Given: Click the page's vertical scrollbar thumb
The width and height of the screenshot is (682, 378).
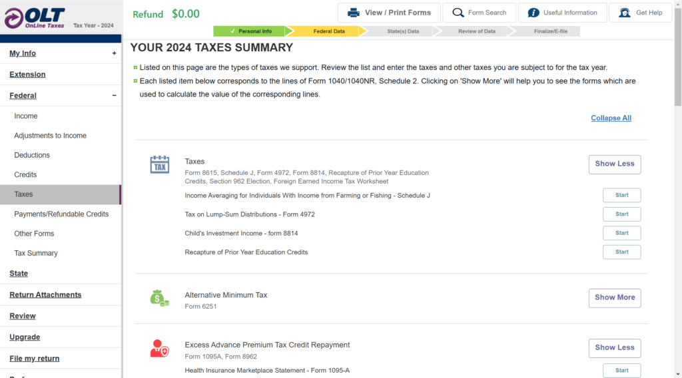Looking at the screenshot, I should tap(677, 57).
